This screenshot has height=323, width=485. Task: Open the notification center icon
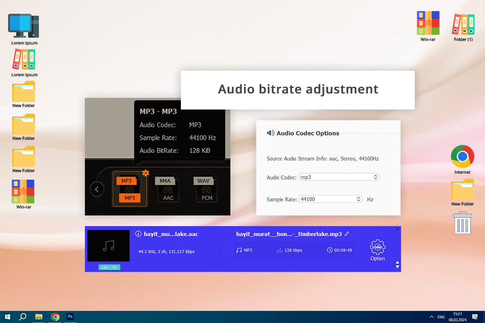tap(475, 317)
